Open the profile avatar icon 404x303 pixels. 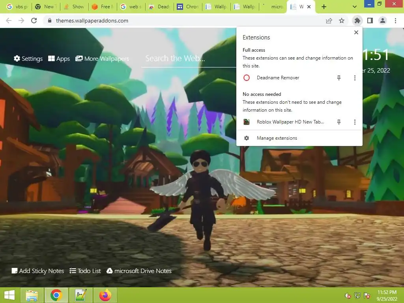383,21
